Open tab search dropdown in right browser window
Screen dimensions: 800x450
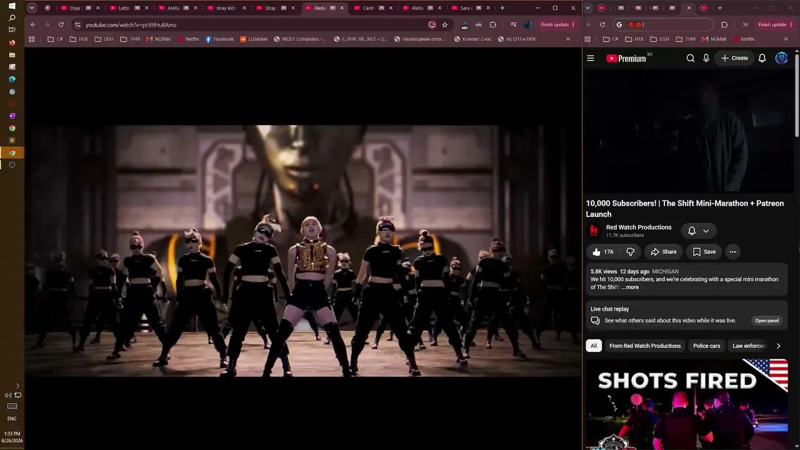coord(588,8)
